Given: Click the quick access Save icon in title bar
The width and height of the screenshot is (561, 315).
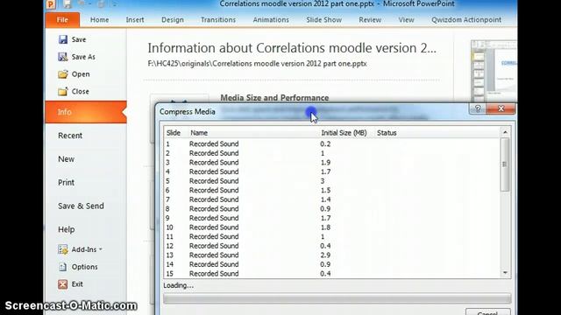Looking at the screenshot, I should [67, 4].
